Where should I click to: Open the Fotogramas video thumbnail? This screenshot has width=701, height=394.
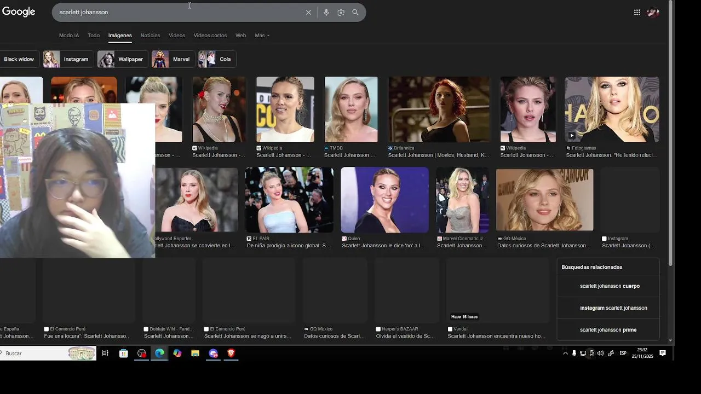pos(612,109)
